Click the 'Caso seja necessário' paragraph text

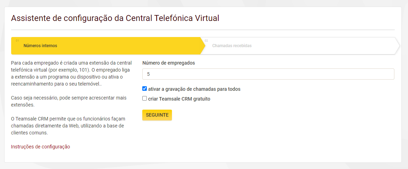pos(69,102)
